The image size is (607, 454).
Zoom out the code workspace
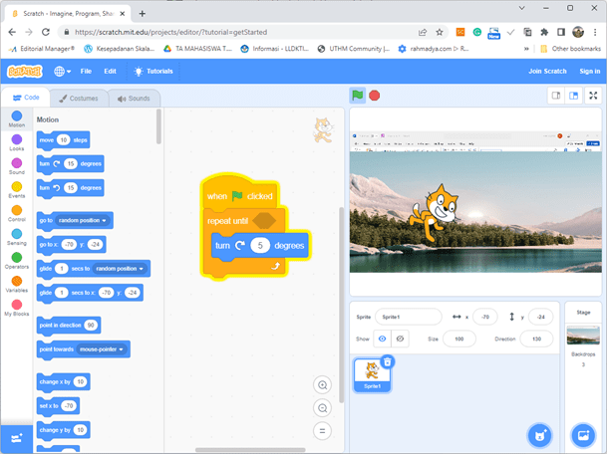322,408
